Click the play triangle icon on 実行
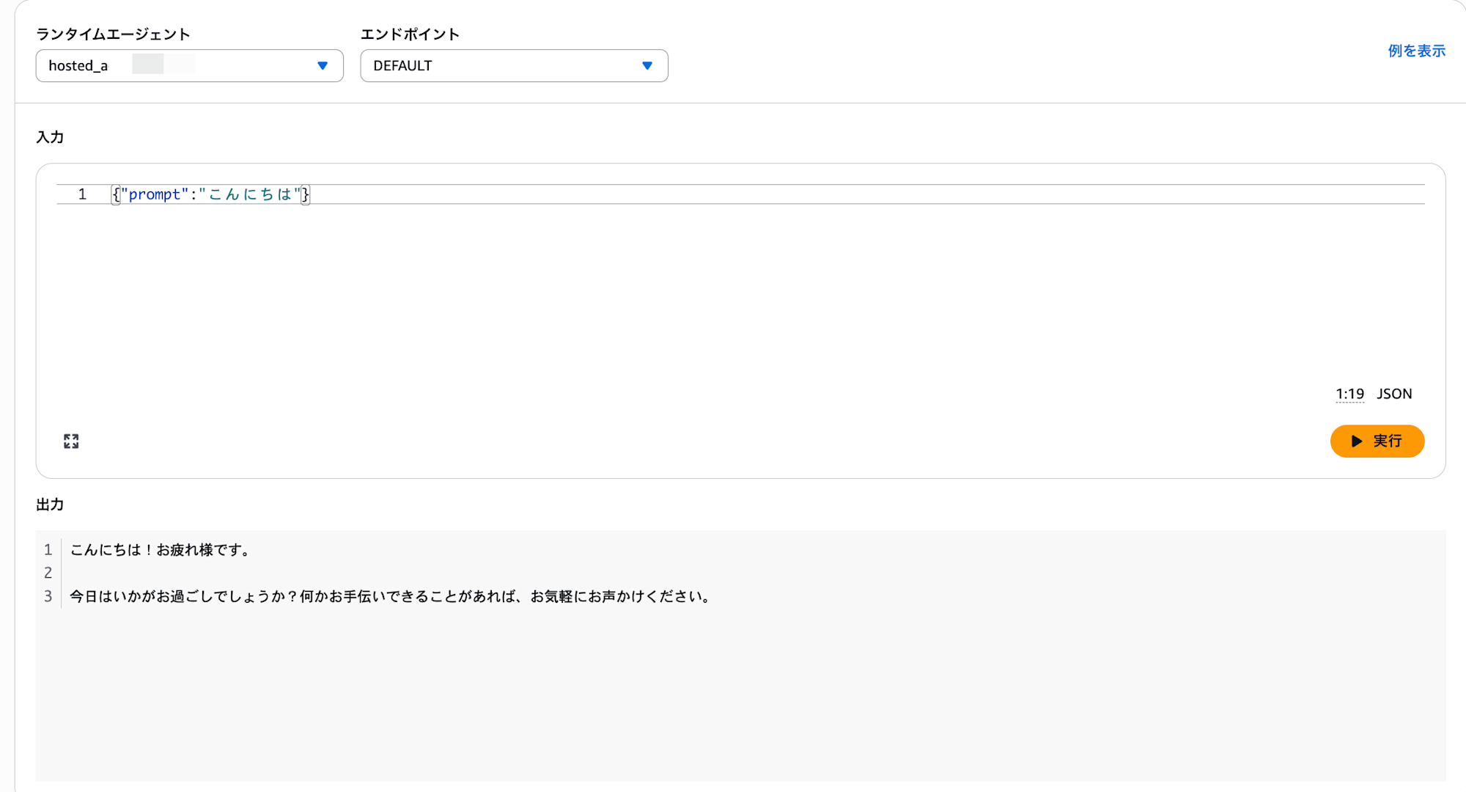The width and height of the screenshot is (1466, 792). coord(1357,441)
